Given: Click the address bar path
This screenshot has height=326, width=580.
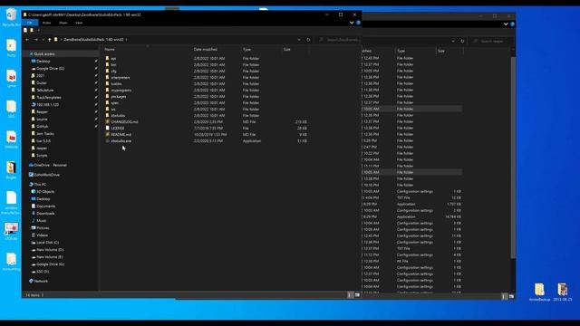Looking at the screenshot, I should [93, 40].
